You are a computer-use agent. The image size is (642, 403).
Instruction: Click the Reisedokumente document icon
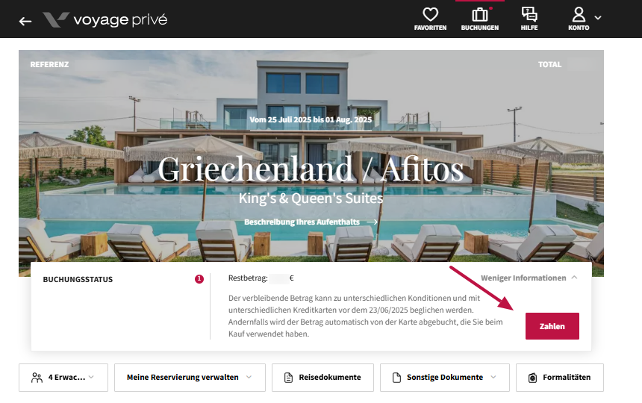288,378
